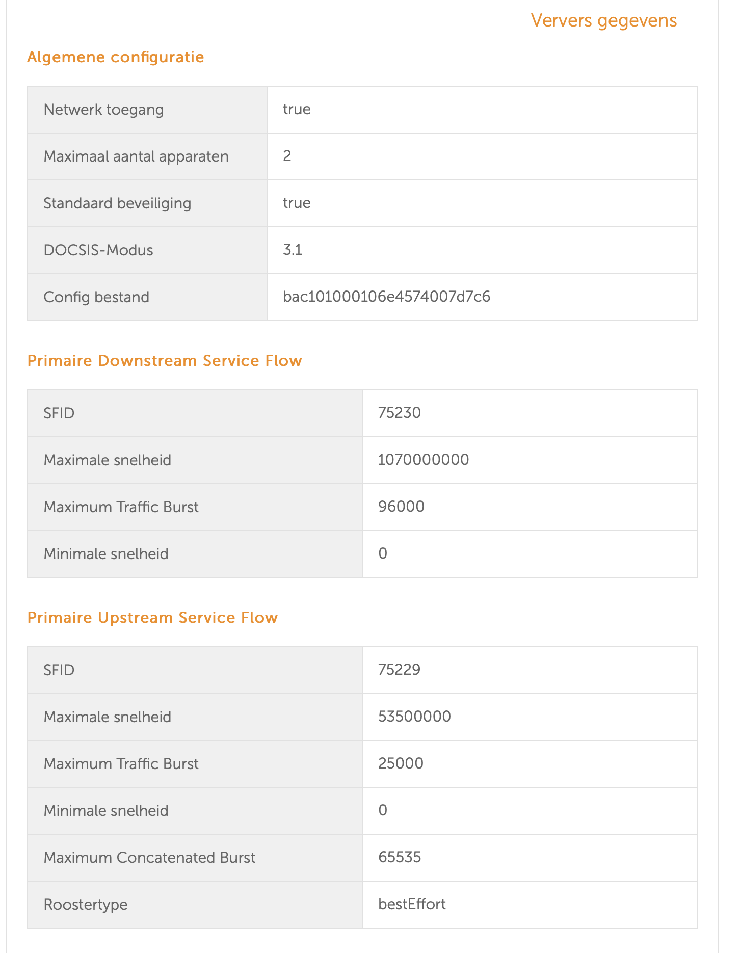Screen dimensions: 741x953
Task: Click the downstream maximum speed value 1070000000
Action: tap(424, 460)
